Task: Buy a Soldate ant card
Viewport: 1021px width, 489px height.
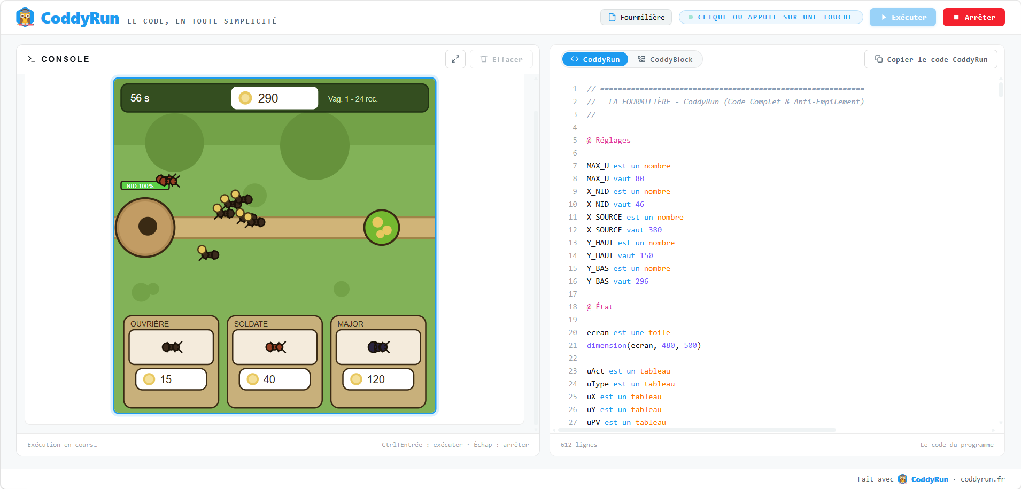Action: pyautogui.click(x=275, y=362)
